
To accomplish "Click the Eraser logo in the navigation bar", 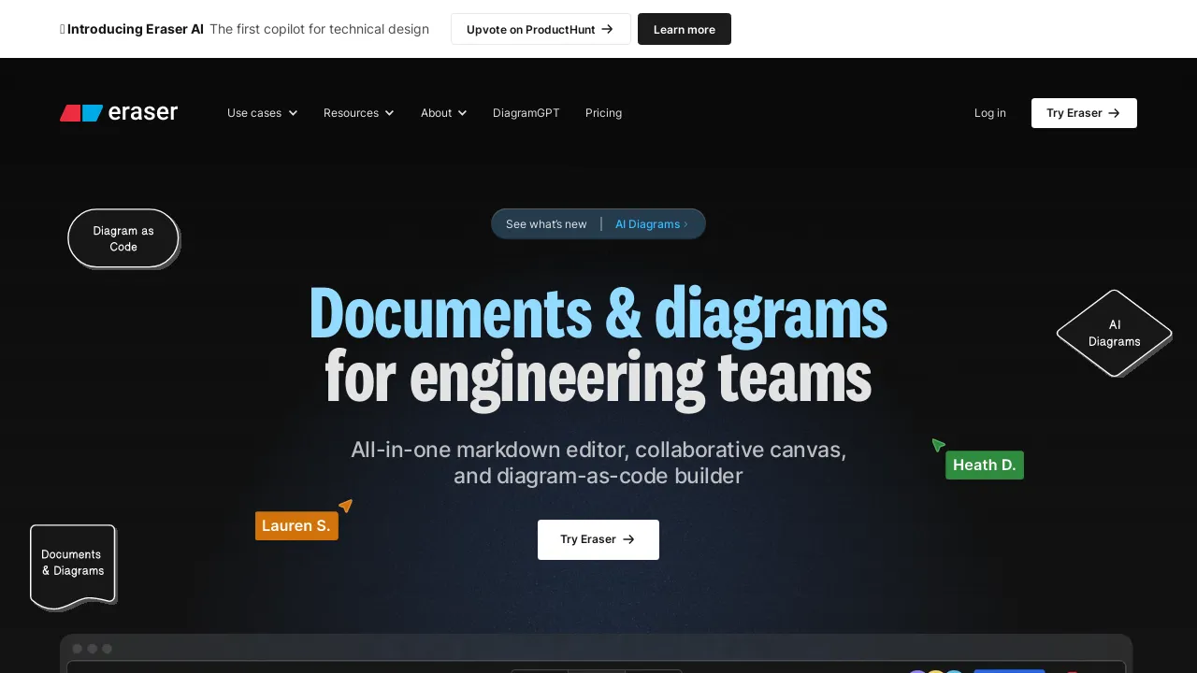I will pos(119,112).
